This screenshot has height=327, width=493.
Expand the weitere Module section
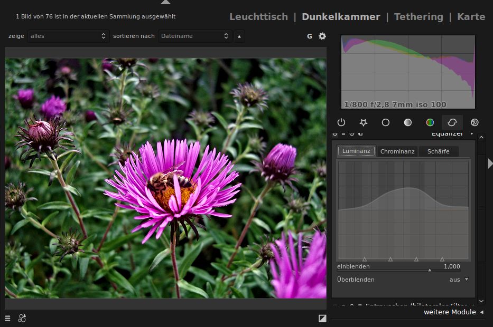453,312
